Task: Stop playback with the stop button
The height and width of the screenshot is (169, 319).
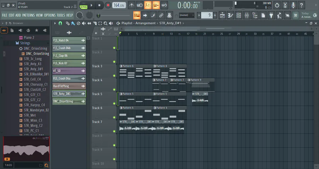Action: pos(99,5)
